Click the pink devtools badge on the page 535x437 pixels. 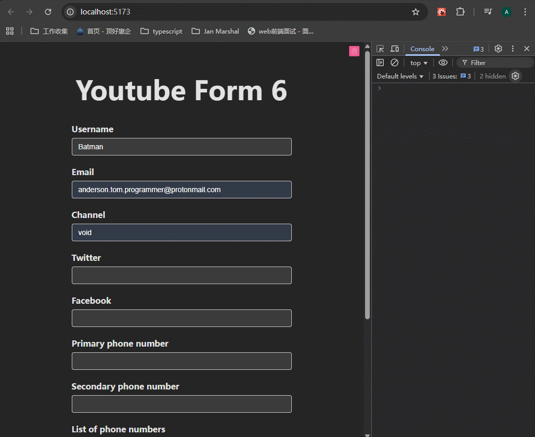[354, 51]
